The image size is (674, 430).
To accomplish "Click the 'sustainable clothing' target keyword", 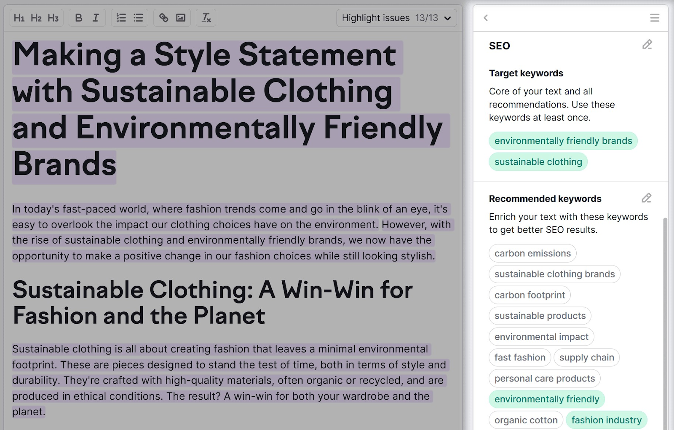I will click(538, 162).
